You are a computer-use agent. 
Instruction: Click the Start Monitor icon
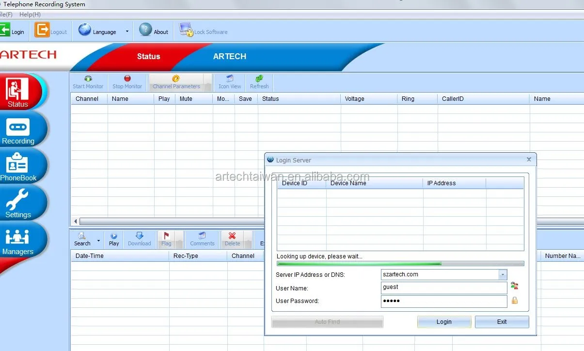coord(88,79)
